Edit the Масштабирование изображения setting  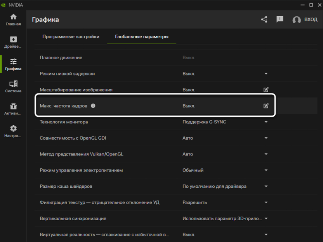[x=266, y=90]
